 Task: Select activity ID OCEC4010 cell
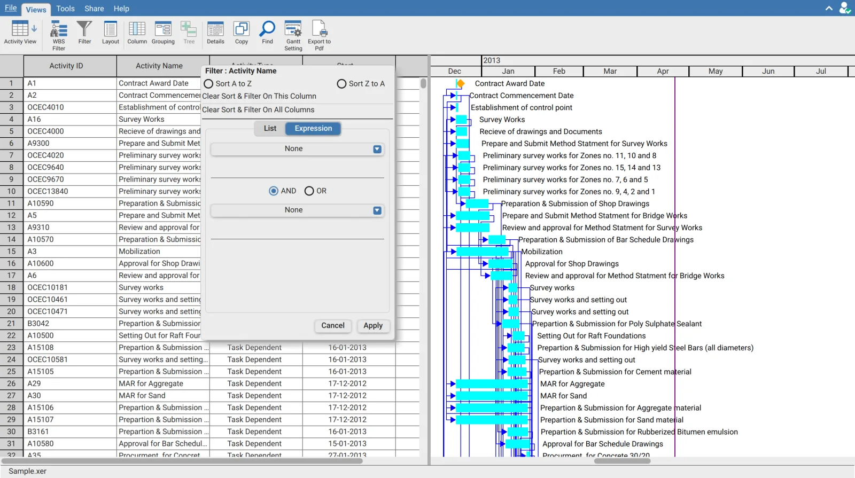[x=70, y=107]
